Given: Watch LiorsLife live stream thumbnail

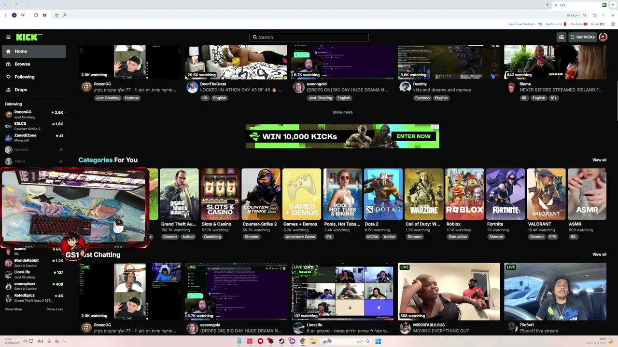Looking at the screenshot, I should 342,292.
